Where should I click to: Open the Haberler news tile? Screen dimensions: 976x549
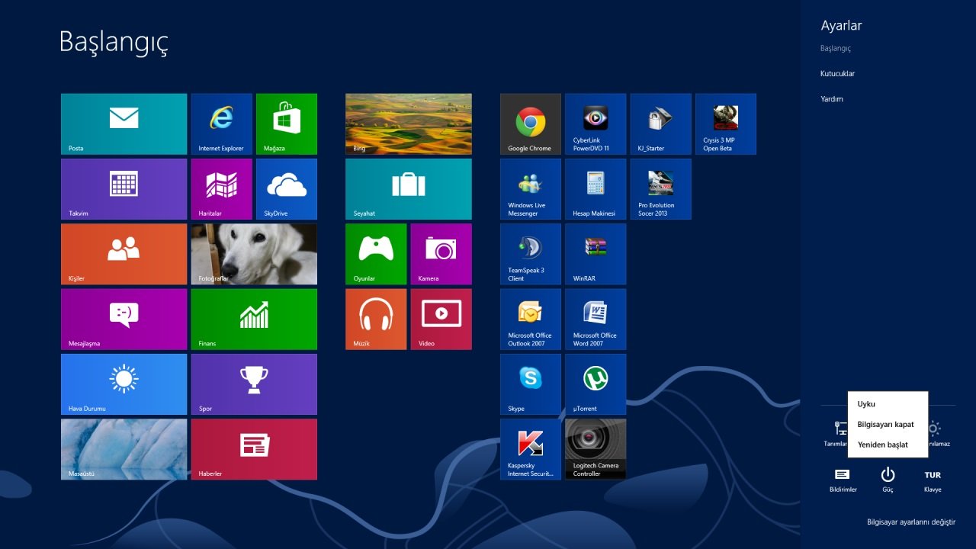click(254, 449)
